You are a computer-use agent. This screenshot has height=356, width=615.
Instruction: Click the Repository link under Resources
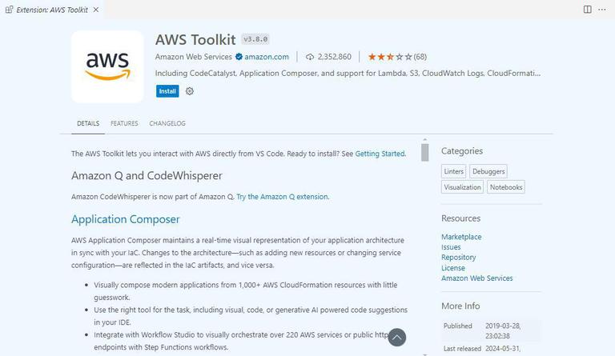(458, 258)
